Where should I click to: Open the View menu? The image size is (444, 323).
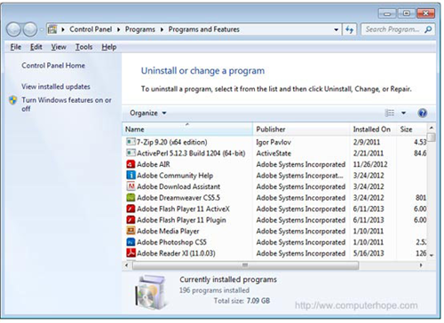pyautogui.click(x=59, y=47)
